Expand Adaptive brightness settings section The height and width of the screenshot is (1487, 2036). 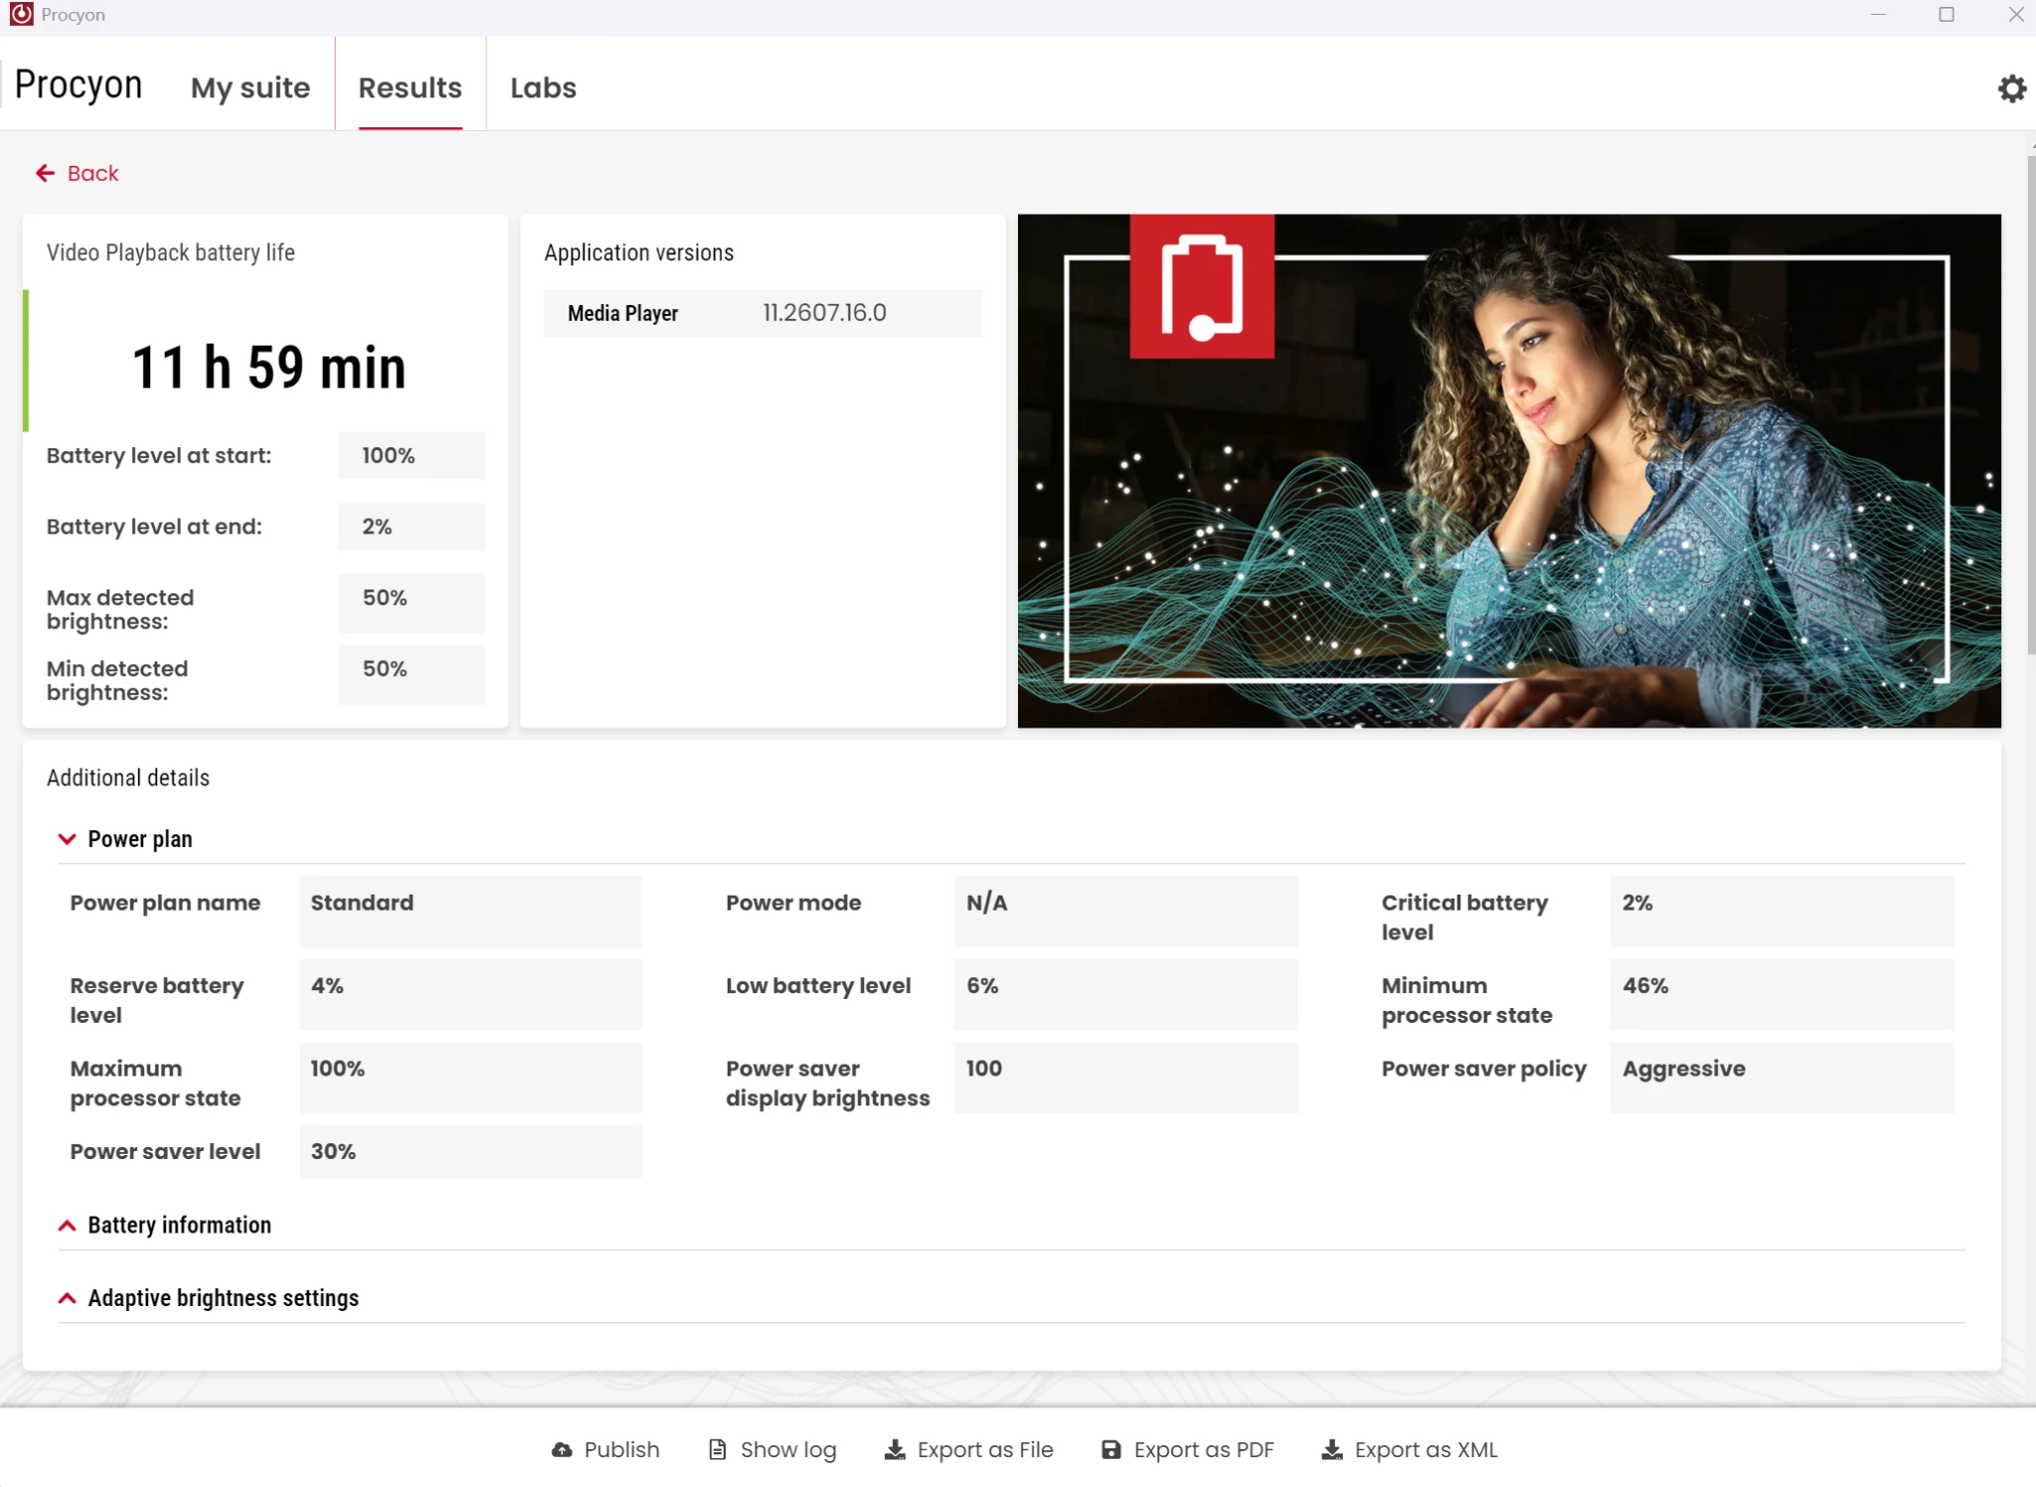[x=67, y=1298]
